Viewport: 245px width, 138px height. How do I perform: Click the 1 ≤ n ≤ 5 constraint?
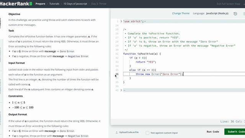(18, 102)
